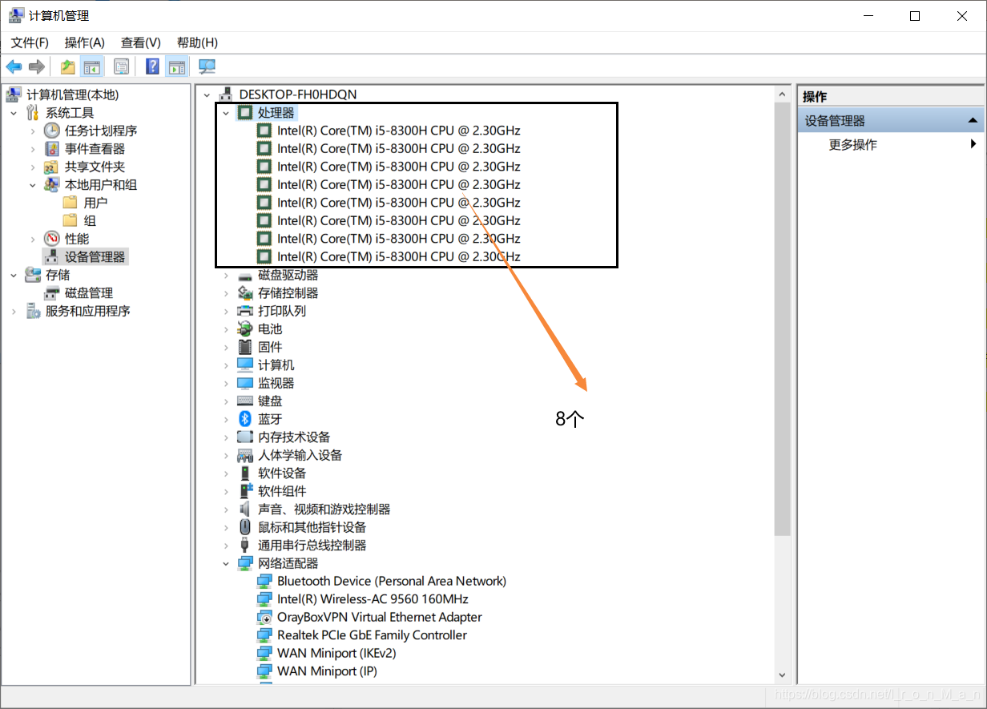This screenshot has height=709, width=987.
Task: Expand the 计算机 computer node
Action: coord(226,365)
